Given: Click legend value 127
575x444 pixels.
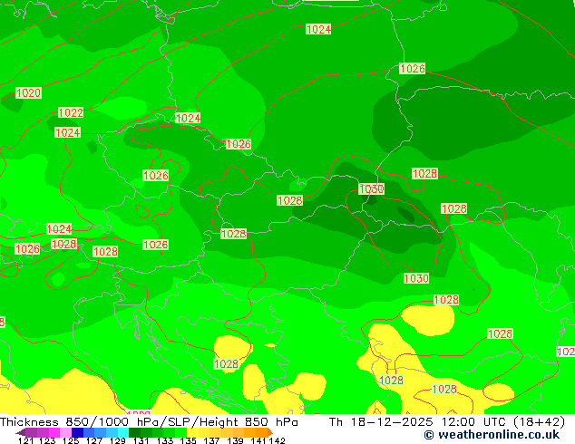Looking at the screenshot, I should 94,440.
